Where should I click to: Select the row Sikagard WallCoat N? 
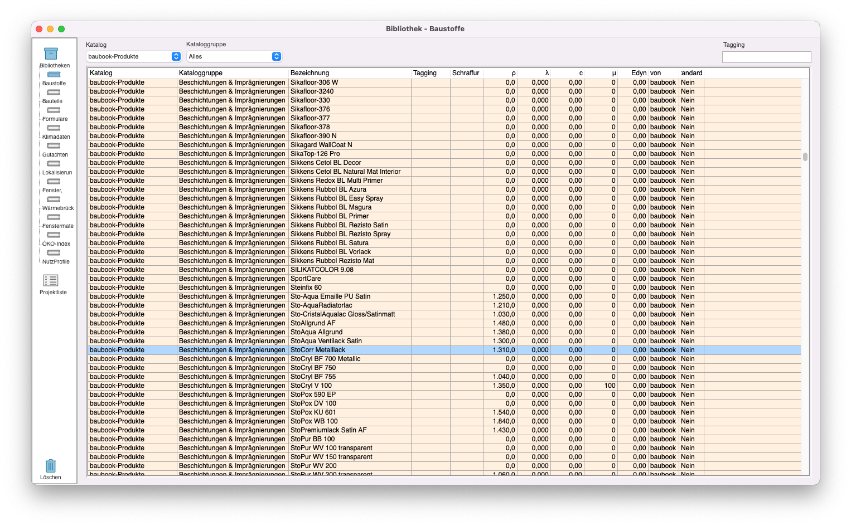[x=444, y=145]
